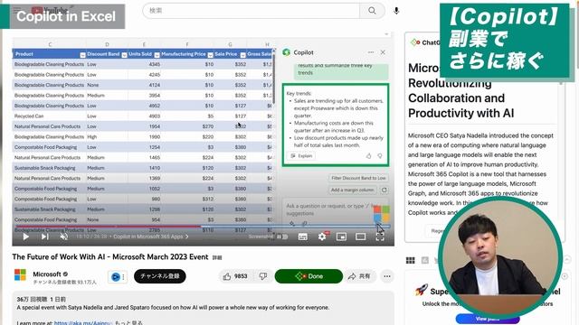
Task: Open the Copilot panel three-dot options
Action: pyautogui.click(x=371, y=52)
